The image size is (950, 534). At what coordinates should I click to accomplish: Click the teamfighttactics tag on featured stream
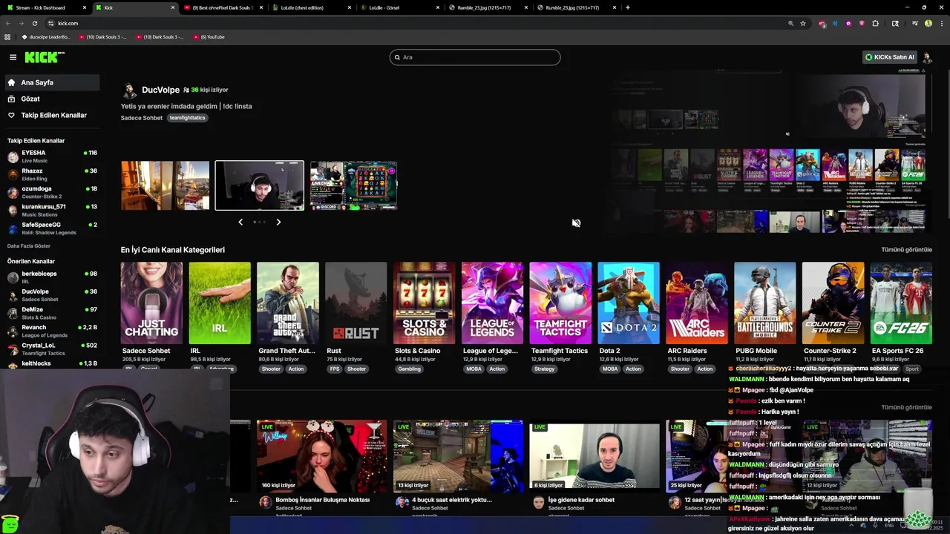(187, 118)
